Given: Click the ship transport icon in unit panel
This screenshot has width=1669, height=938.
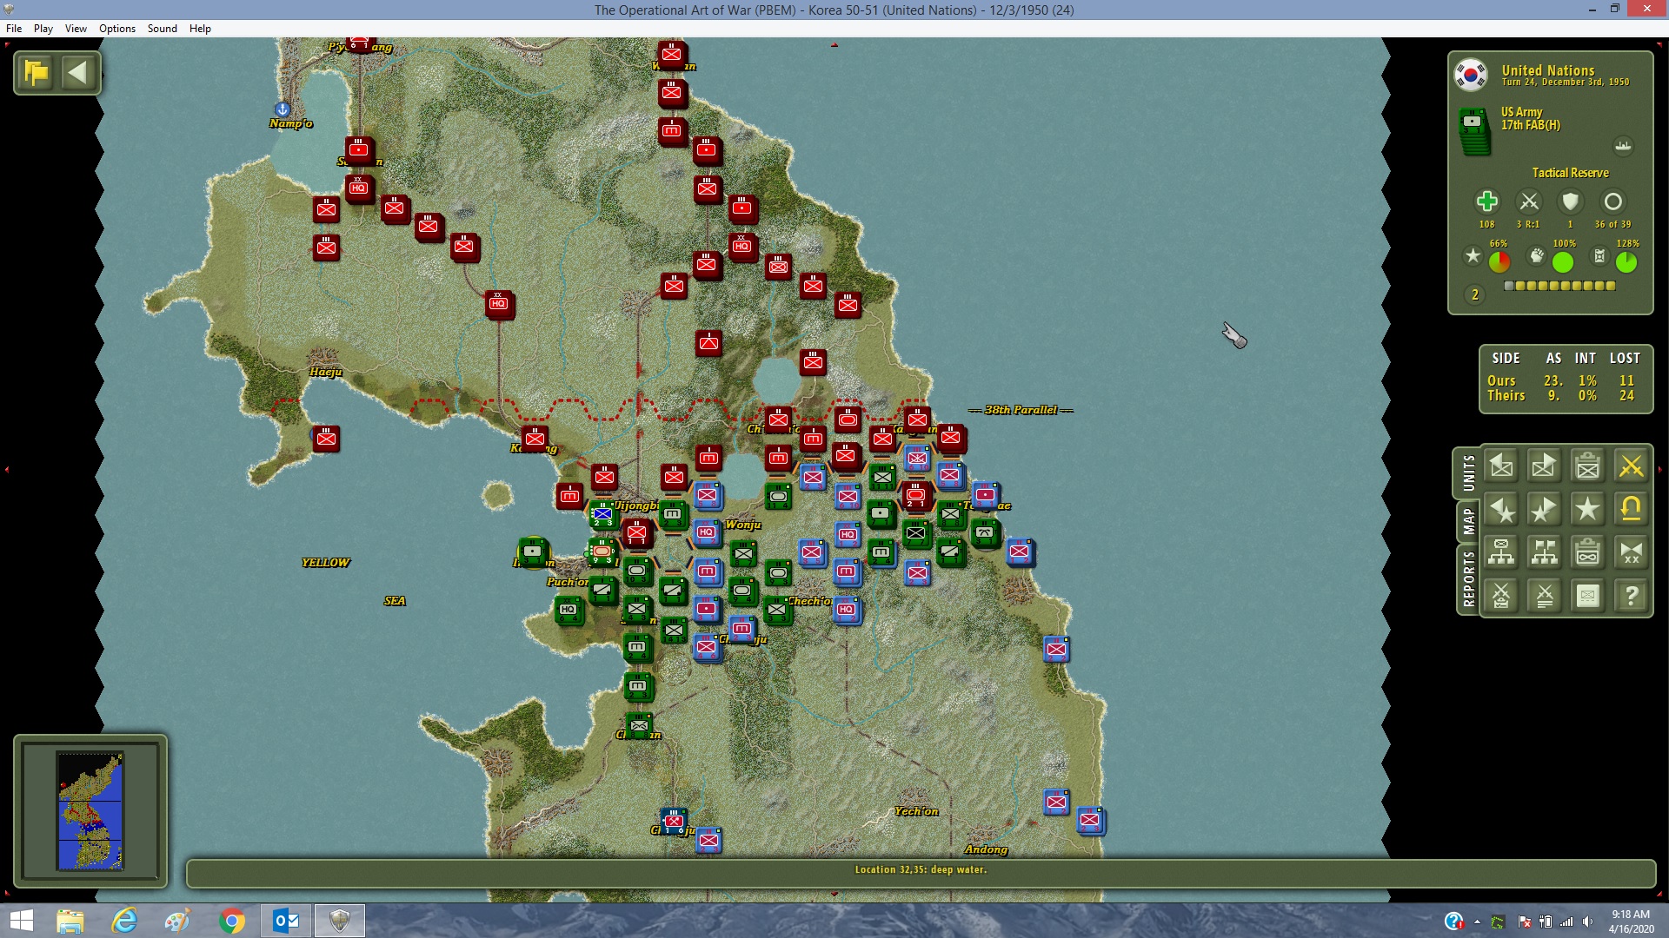Looking at the screenshot, I should pyautogui.click(x=1623, y=146).
